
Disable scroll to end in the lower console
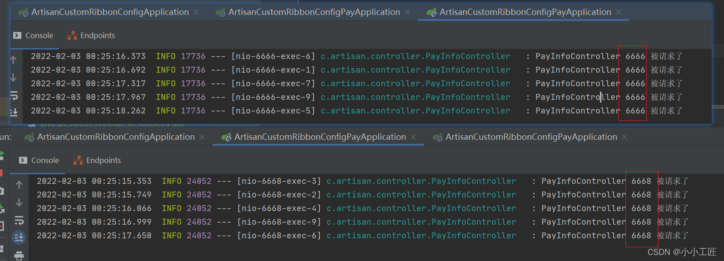[x=19, y=237]
